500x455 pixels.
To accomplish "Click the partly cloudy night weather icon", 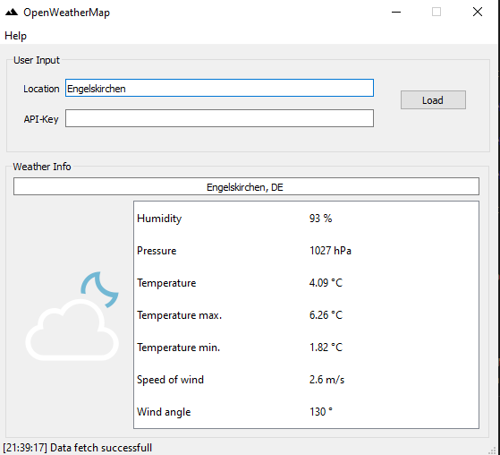I will point(72,316).
